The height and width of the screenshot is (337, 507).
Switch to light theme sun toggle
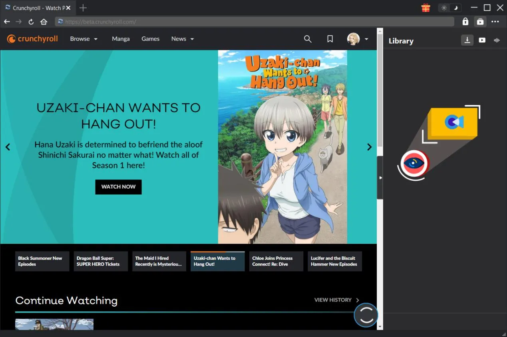coord(444,8)
